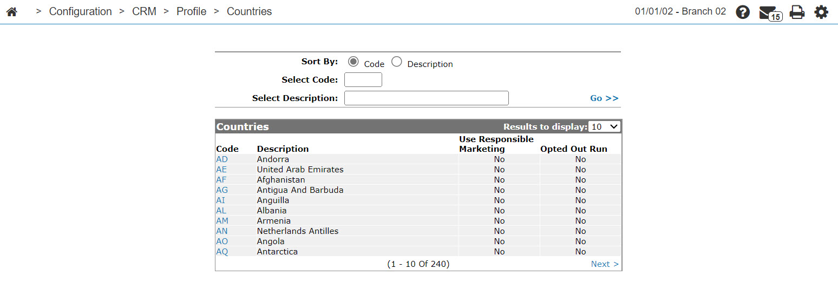Focus the Select Code input field
Image resolution: width=838 pixels, height=289 pixels.
[x=363, y=80]
